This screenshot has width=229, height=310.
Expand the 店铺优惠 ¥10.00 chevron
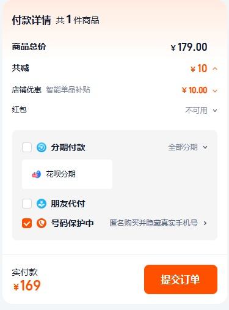[215, 90]
